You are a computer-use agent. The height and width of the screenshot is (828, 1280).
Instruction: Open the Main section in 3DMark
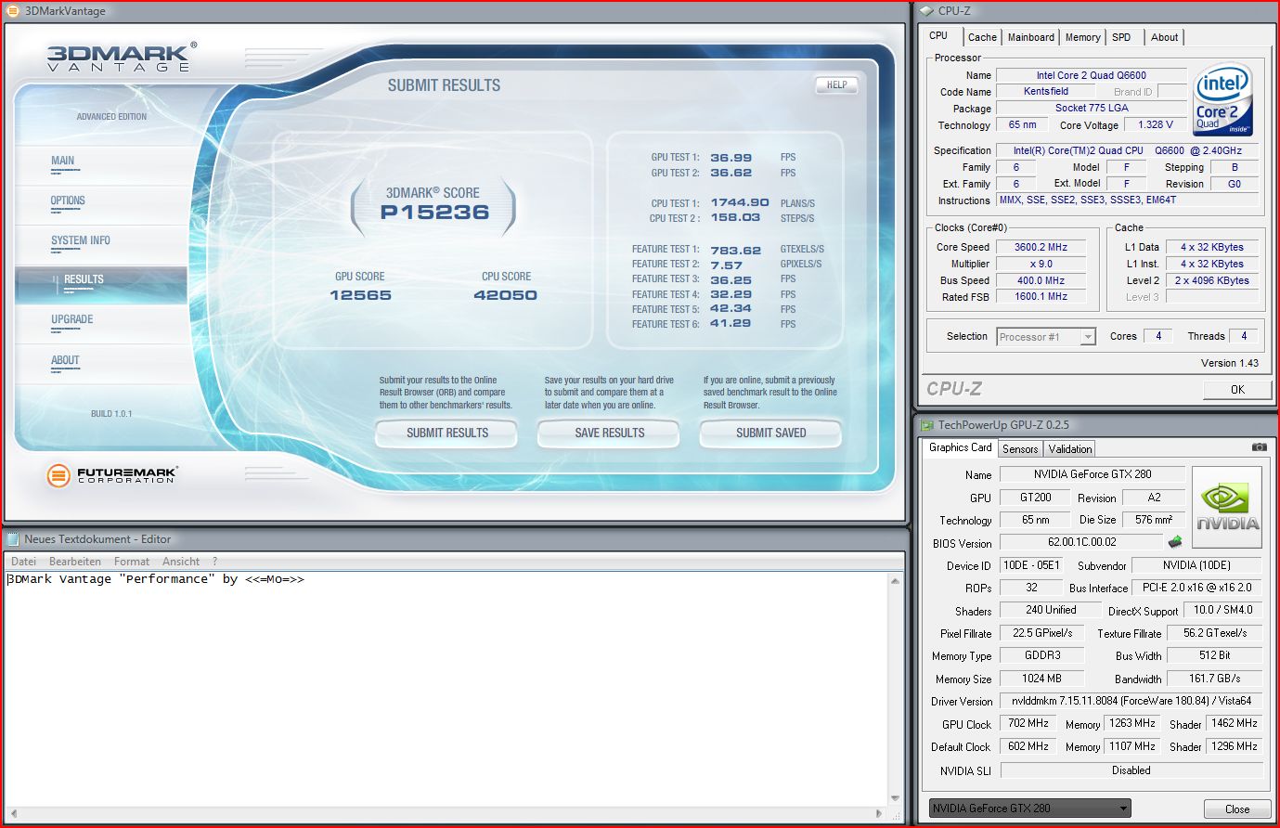pyautogui.click(x=63, y=161)
